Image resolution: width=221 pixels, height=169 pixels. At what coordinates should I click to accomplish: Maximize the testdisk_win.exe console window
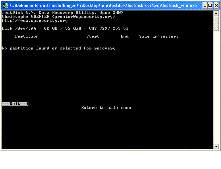[210, 6]
